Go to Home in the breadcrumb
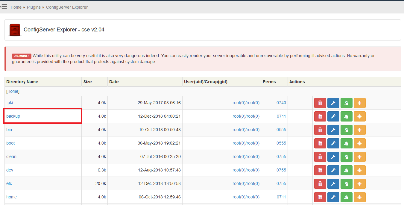Screen dimensions: 404x205 pyautogui.click(x=16, y=7)
